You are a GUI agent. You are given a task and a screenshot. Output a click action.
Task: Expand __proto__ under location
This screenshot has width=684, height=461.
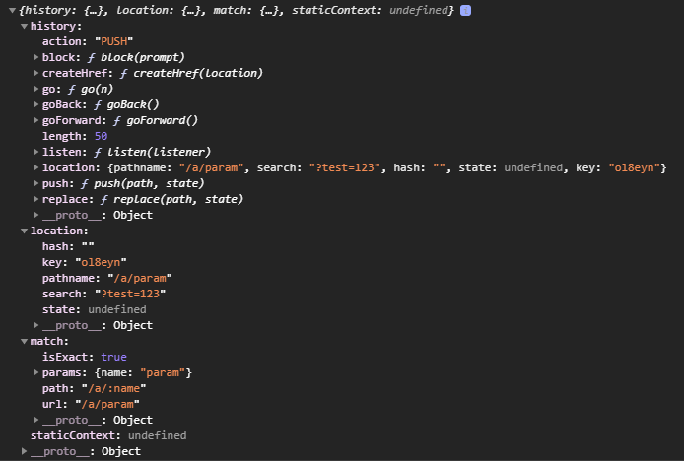35,325
